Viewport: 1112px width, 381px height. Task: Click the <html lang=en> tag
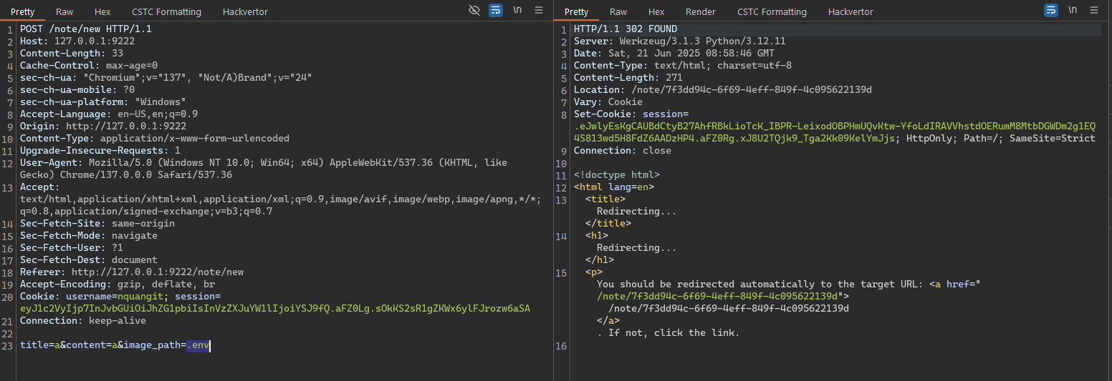(614, 187)
